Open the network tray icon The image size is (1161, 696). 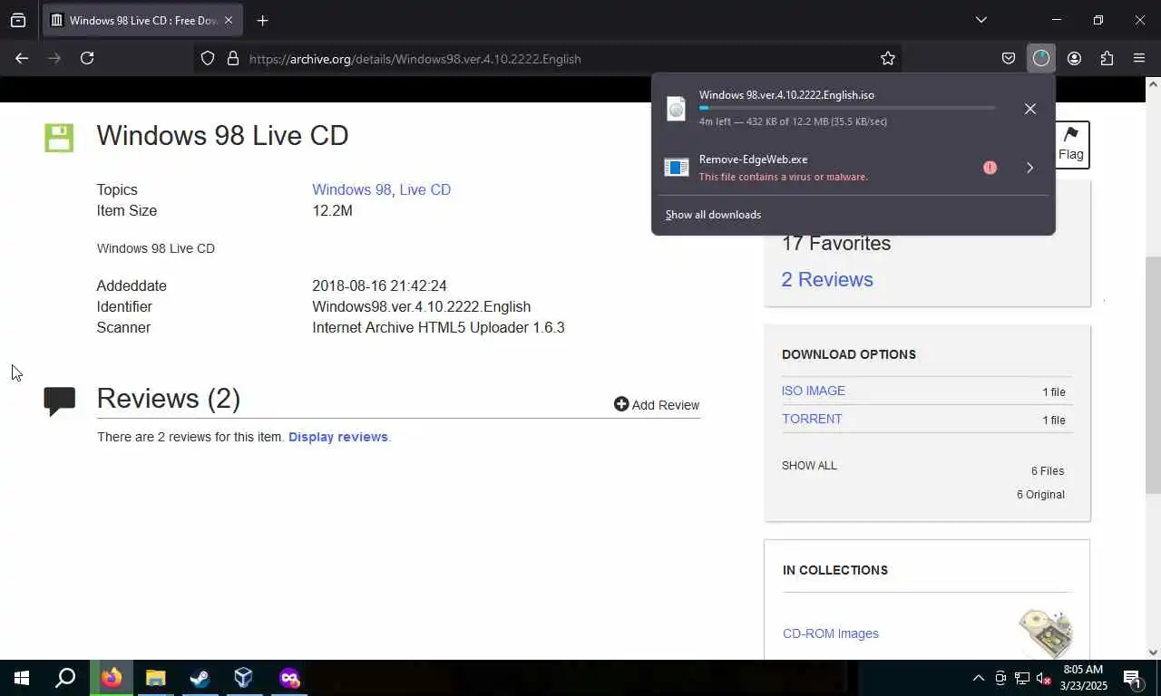click(x=1022, y=678)
